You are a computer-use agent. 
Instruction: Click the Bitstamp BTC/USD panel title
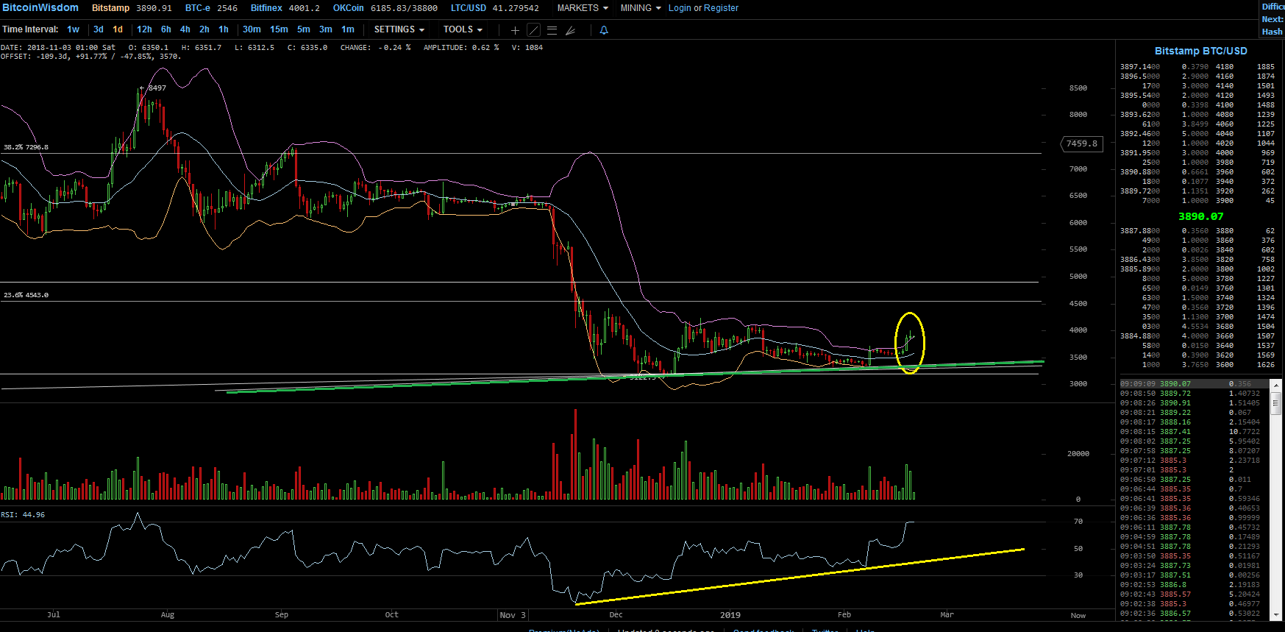coord(1200,51)
